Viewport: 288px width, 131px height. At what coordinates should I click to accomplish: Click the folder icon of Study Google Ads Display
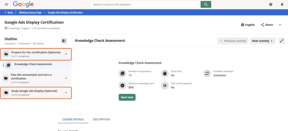[x=6, y=93]
